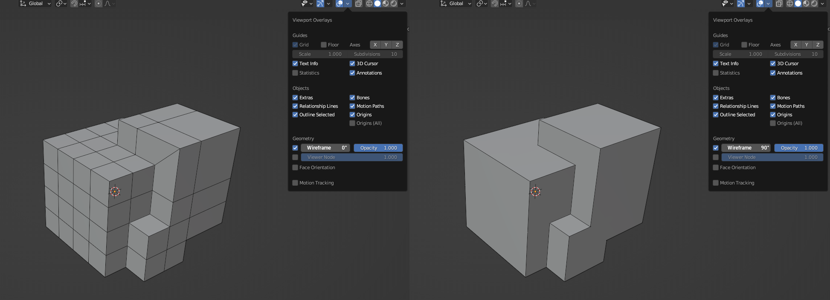Uncheck Relationship Lines in right overlays panel
This screenshot has width=830, height=300.
[716, 106]
